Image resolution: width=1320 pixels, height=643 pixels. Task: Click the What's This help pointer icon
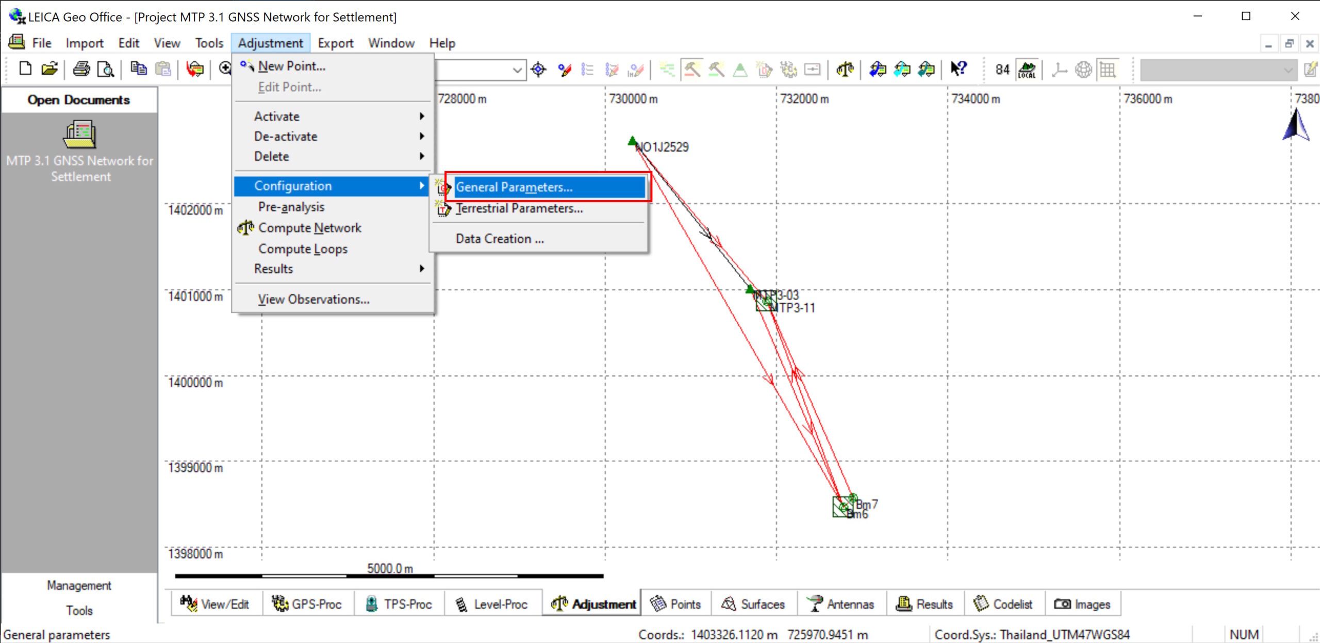tap(958, 69)
